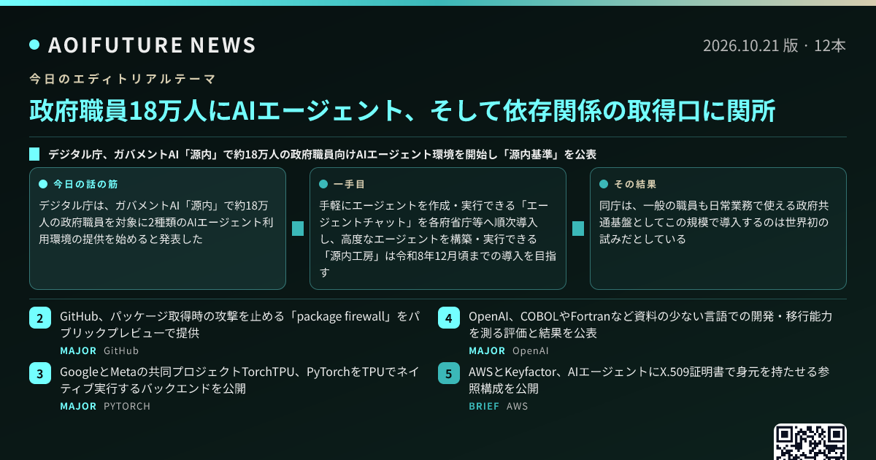Click the text 試みだとしている in その結果 card
876x460 pixels.
pyautogui.click(x=643, y=239)
